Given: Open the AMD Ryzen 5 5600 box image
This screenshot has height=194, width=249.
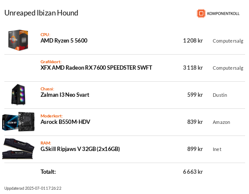Looking at the screenshot, I should [x=18, y=40].
